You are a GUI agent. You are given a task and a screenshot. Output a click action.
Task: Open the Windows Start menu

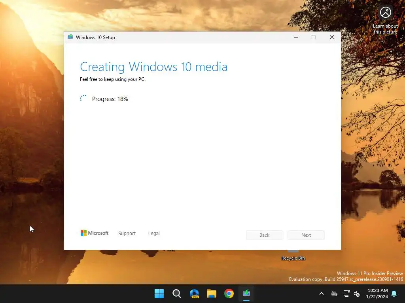(159, 294)
